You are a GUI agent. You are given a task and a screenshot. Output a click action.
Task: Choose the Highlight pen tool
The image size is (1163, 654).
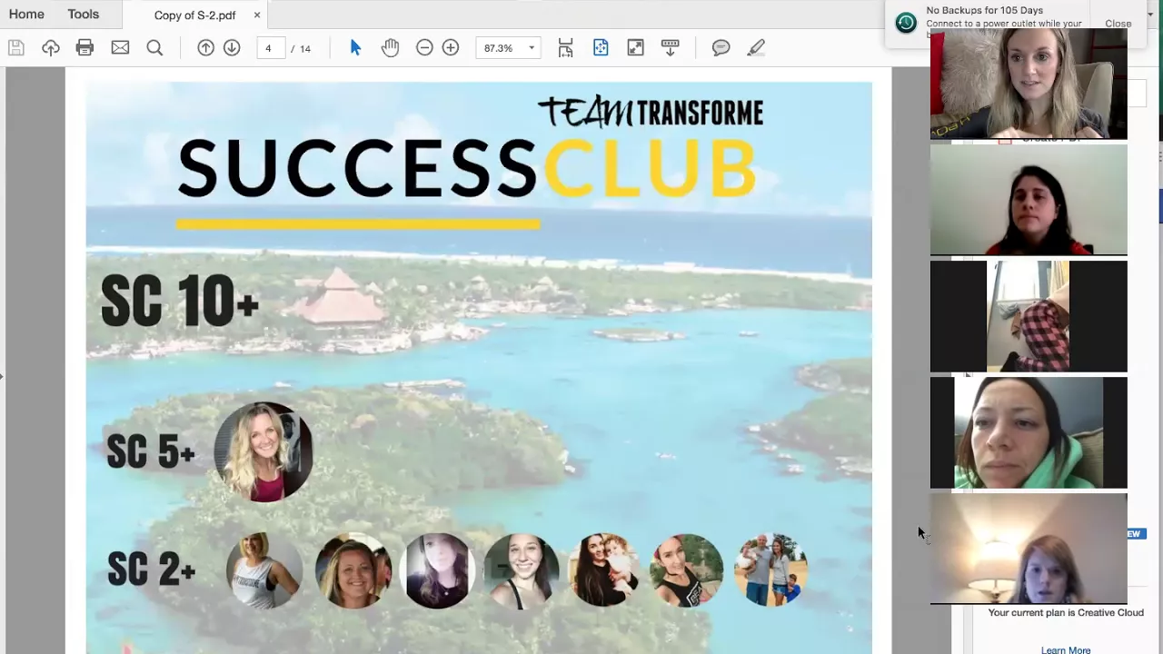coord(756,48)
